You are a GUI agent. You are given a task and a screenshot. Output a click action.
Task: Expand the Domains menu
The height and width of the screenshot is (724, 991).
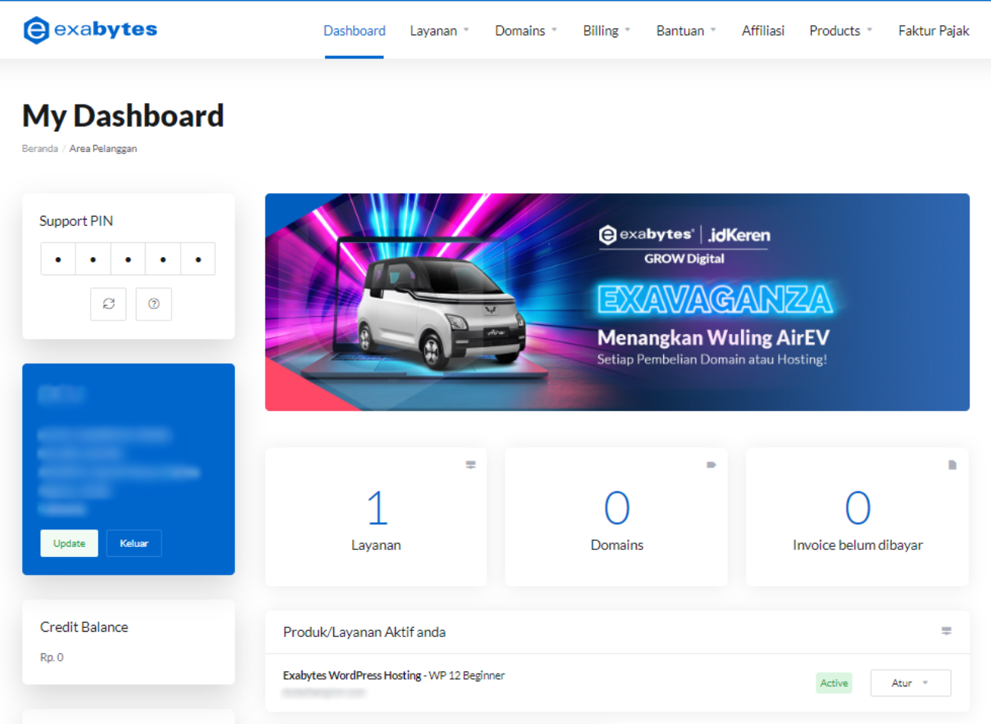coord(526,31)
